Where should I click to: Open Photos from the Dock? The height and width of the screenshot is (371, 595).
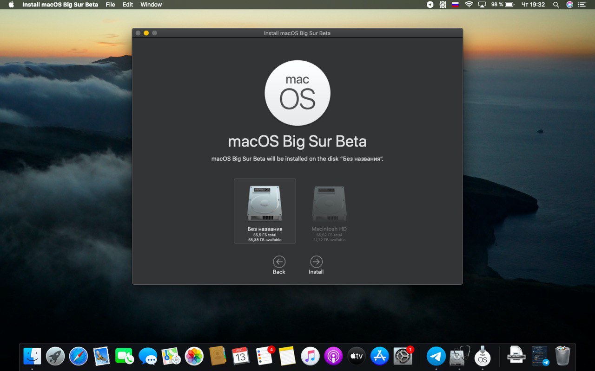[194, 356]
